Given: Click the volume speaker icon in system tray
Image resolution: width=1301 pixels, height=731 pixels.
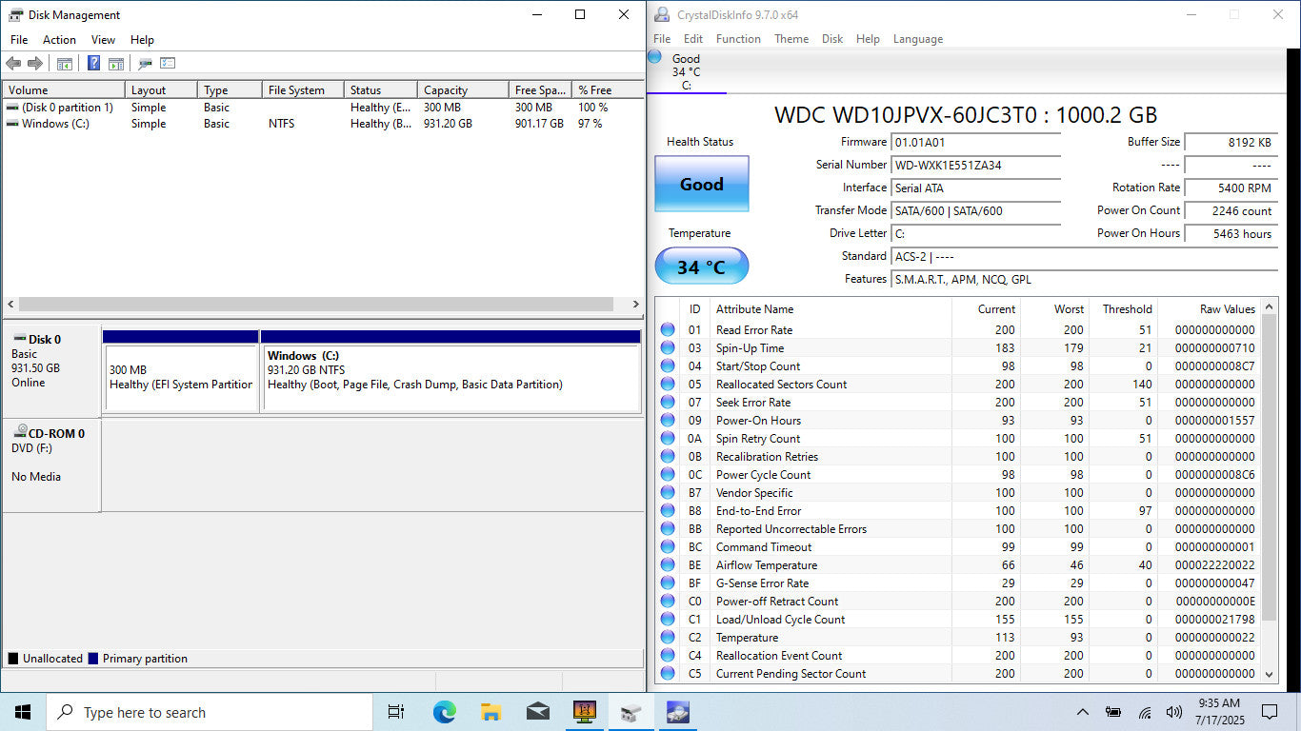Looking at the screenshot, I should [x=1173, y=712].
